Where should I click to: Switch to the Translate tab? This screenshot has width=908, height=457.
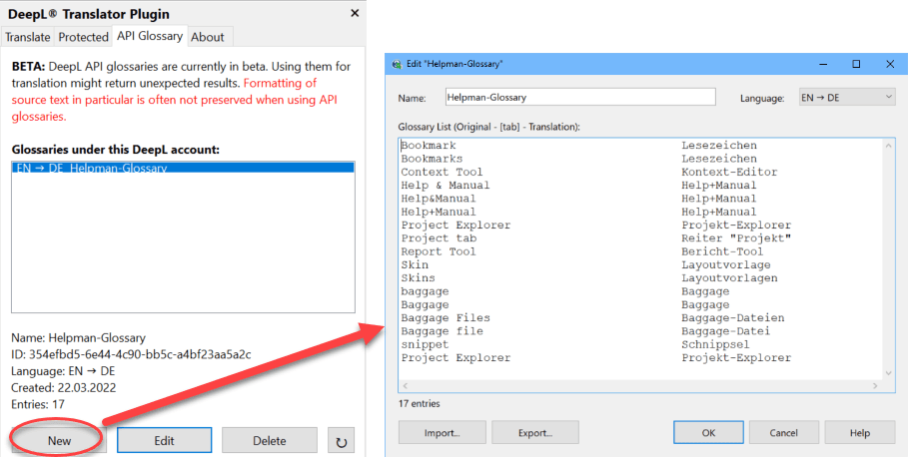pyautogui.click(x=28, y=37)
